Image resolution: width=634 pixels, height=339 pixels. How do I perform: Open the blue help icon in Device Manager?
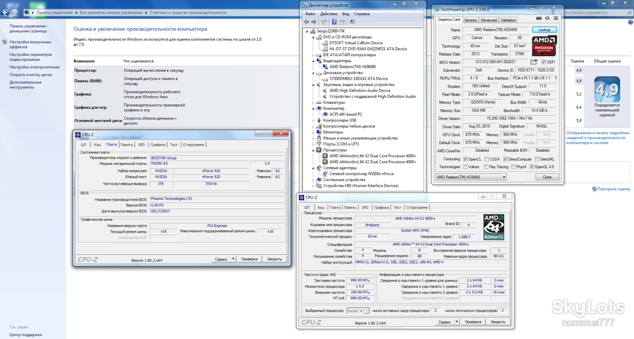click(x=334, y=22)
